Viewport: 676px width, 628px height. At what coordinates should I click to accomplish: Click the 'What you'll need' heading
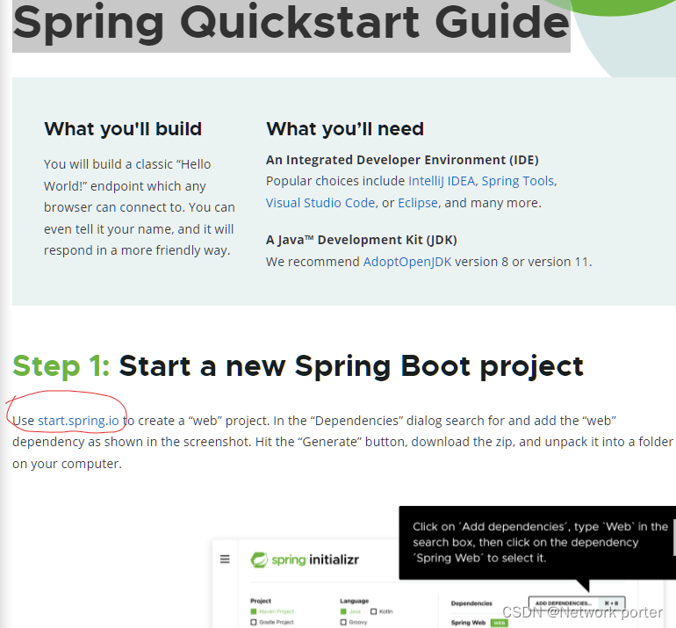click(345, 129)
